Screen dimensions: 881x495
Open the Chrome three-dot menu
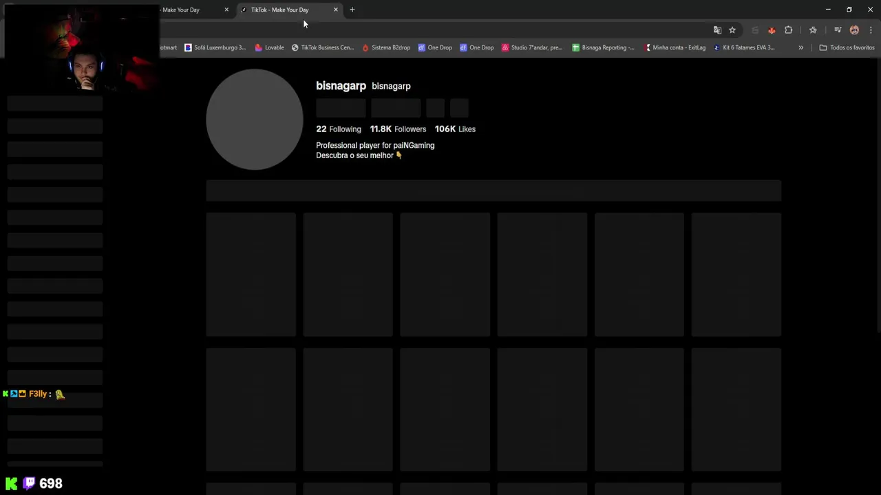coord(871,30)
